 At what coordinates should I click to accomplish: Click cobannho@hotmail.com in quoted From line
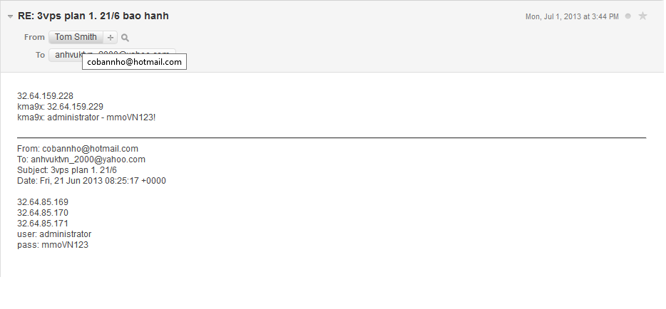(x=90, y=149)
